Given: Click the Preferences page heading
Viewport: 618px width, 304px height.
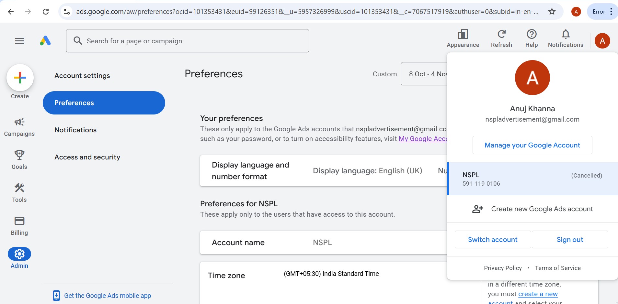Looking at the screenshot, I should pos(214,74).
